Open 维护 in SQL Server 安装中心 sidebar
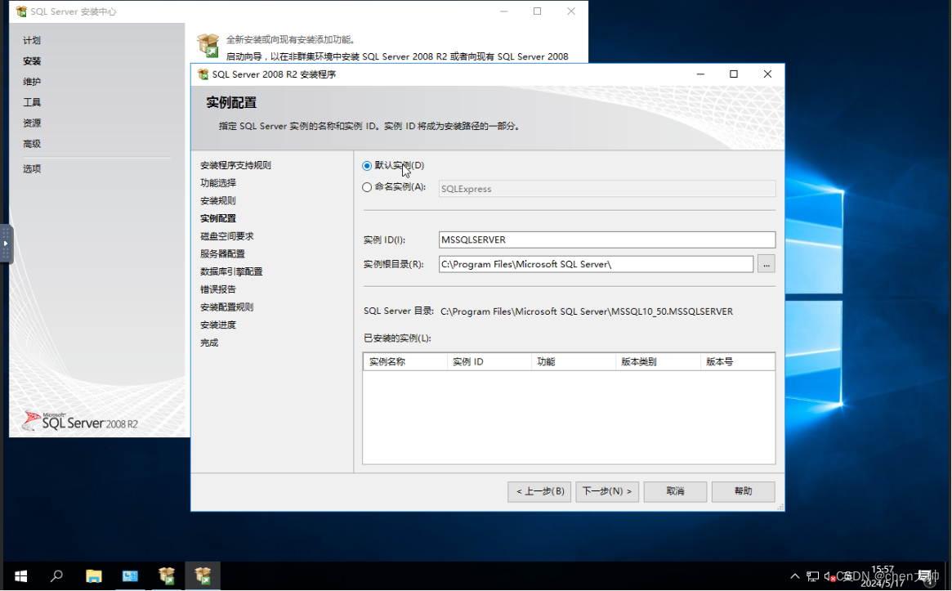 (32, 82)
